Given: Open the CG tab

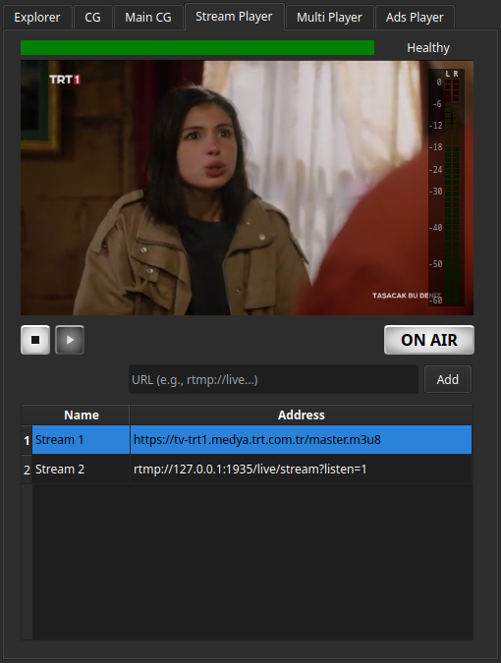Looking at the screenshot, I should pos(92,18).
